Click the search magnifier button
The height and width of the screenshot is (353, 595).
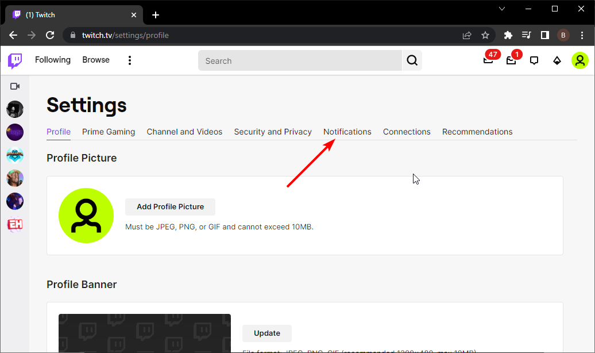click(x=412, y=60)
